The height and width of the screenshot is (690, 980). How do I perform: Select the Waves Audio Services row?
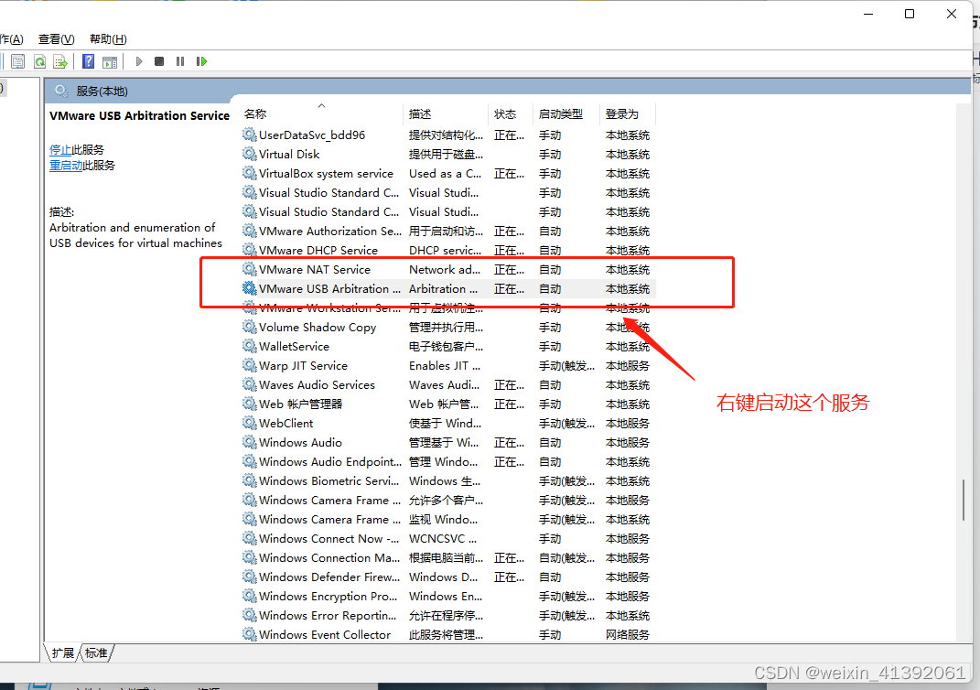tap(447, 385)
